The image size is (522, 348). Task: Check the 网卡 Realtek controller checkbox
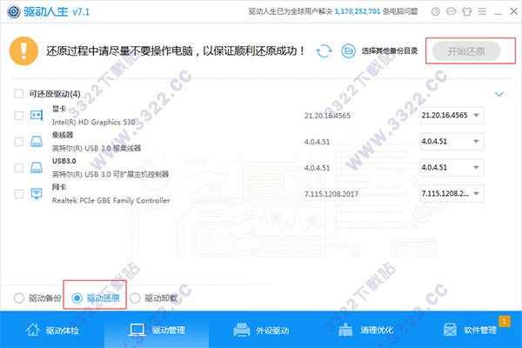[x=18, y=193]
